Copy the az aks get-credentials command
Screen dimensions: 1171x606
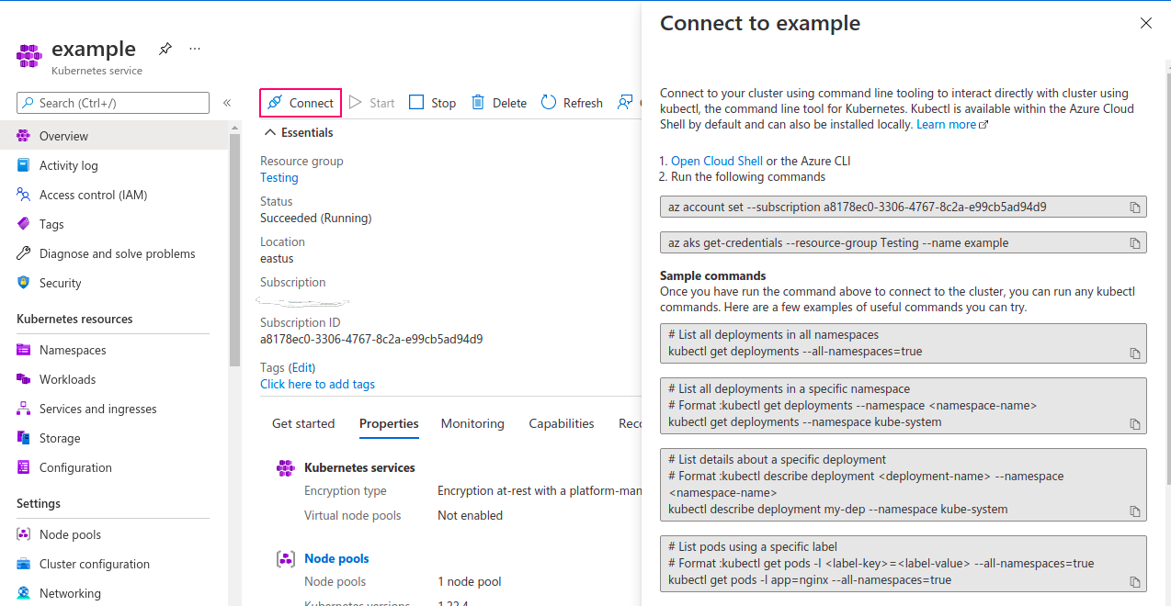pos(1135,243)
